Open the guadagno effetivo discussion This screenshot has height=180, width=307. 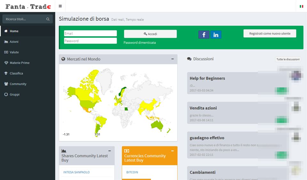pos(207,138)
